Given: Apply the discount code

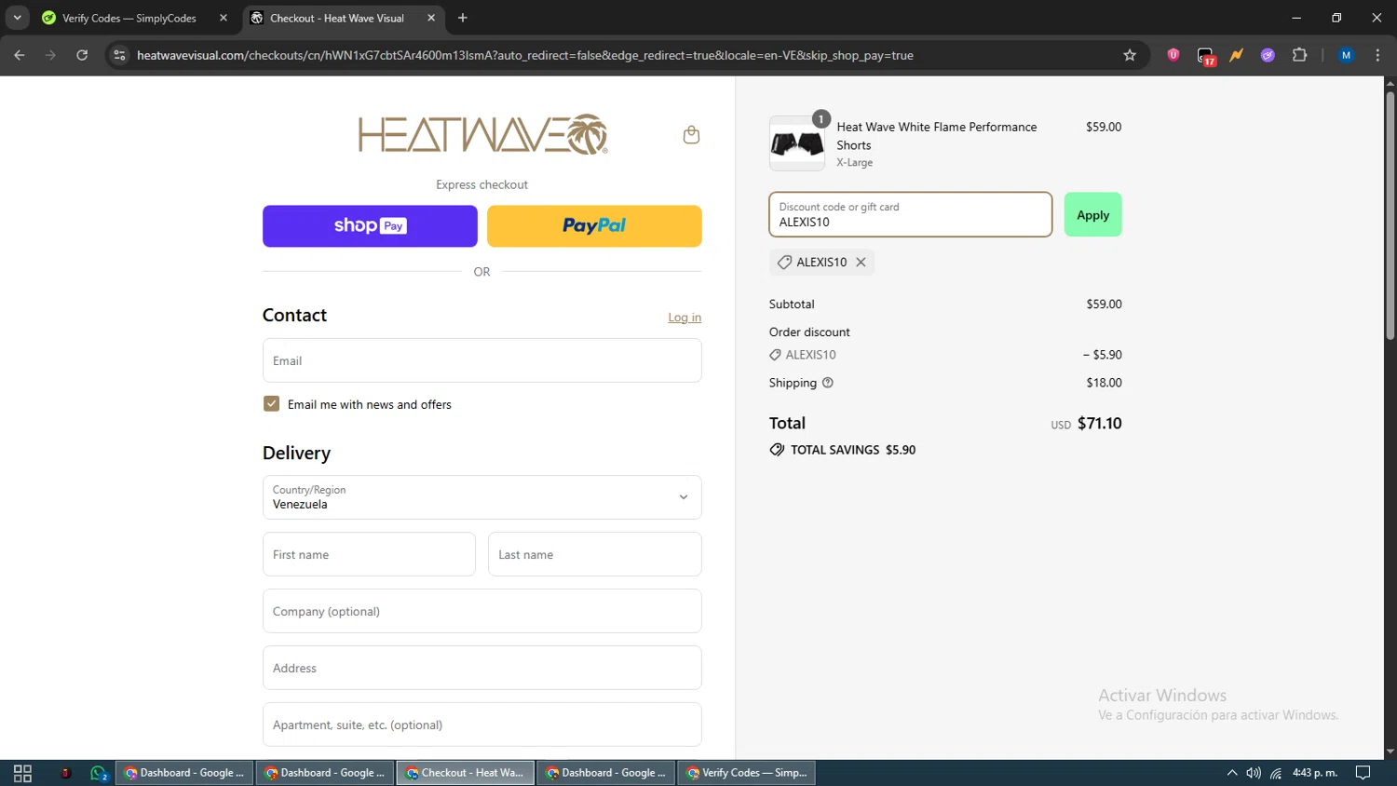Looking at the screenshot, I should tap(1092, 214).
